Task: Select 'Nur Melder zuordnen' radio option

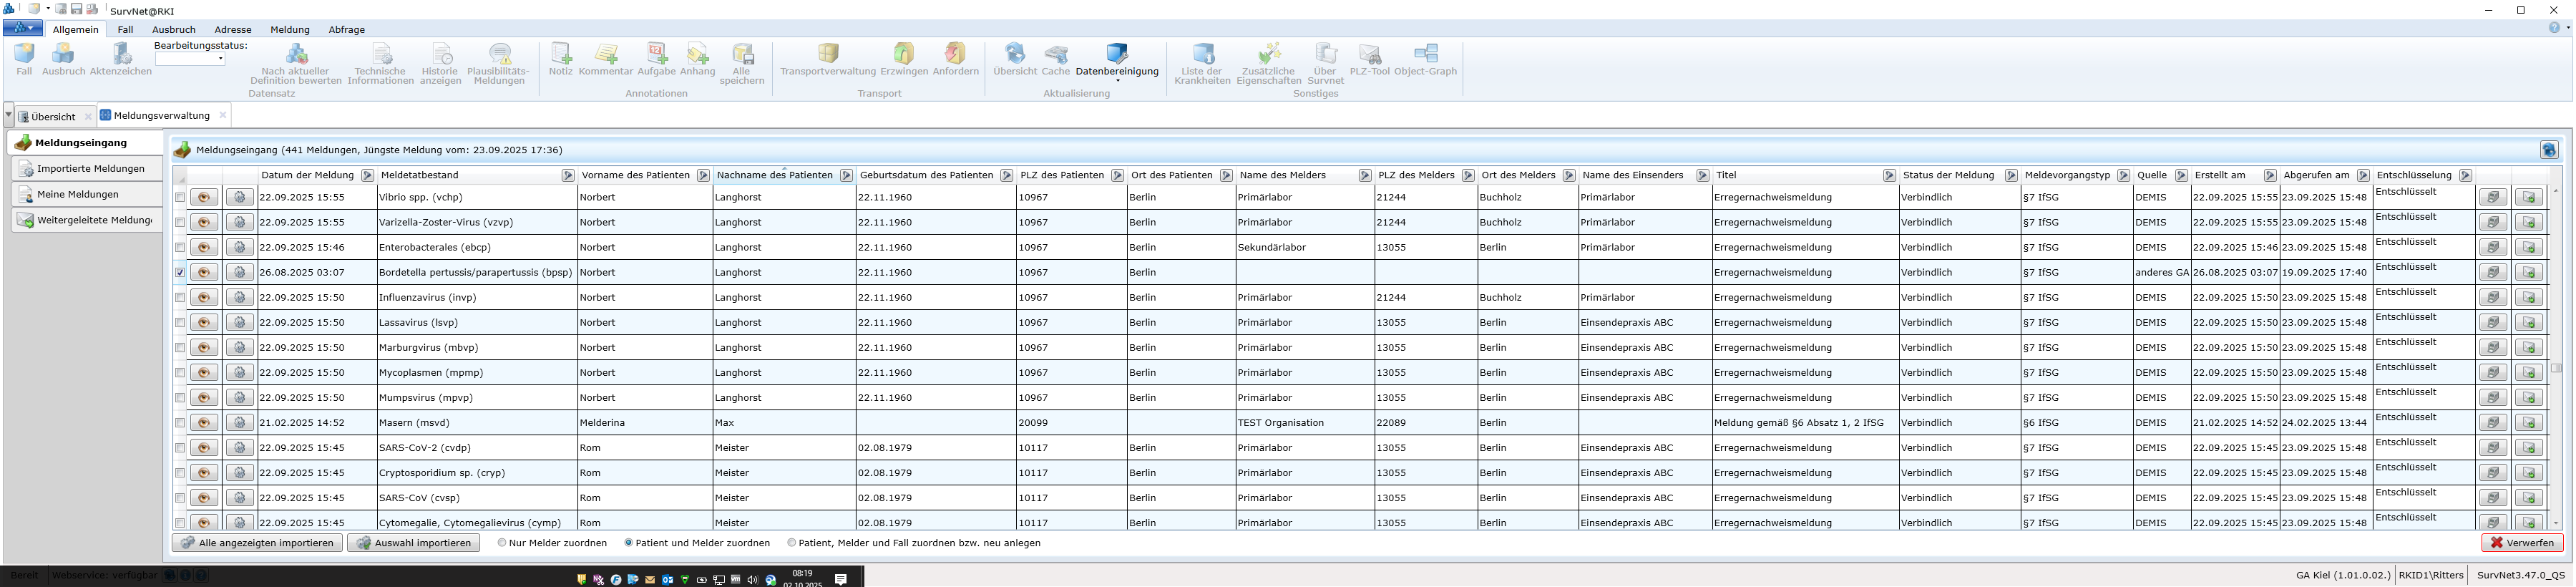Action: [502, 543]
